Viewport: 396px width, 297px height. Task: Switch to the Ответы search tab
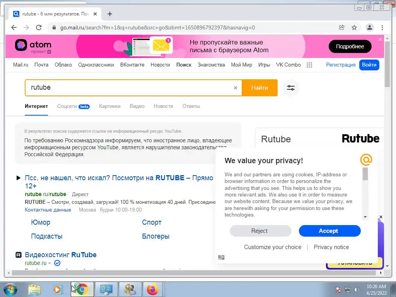pyautogui.click(x=191, y=106)
